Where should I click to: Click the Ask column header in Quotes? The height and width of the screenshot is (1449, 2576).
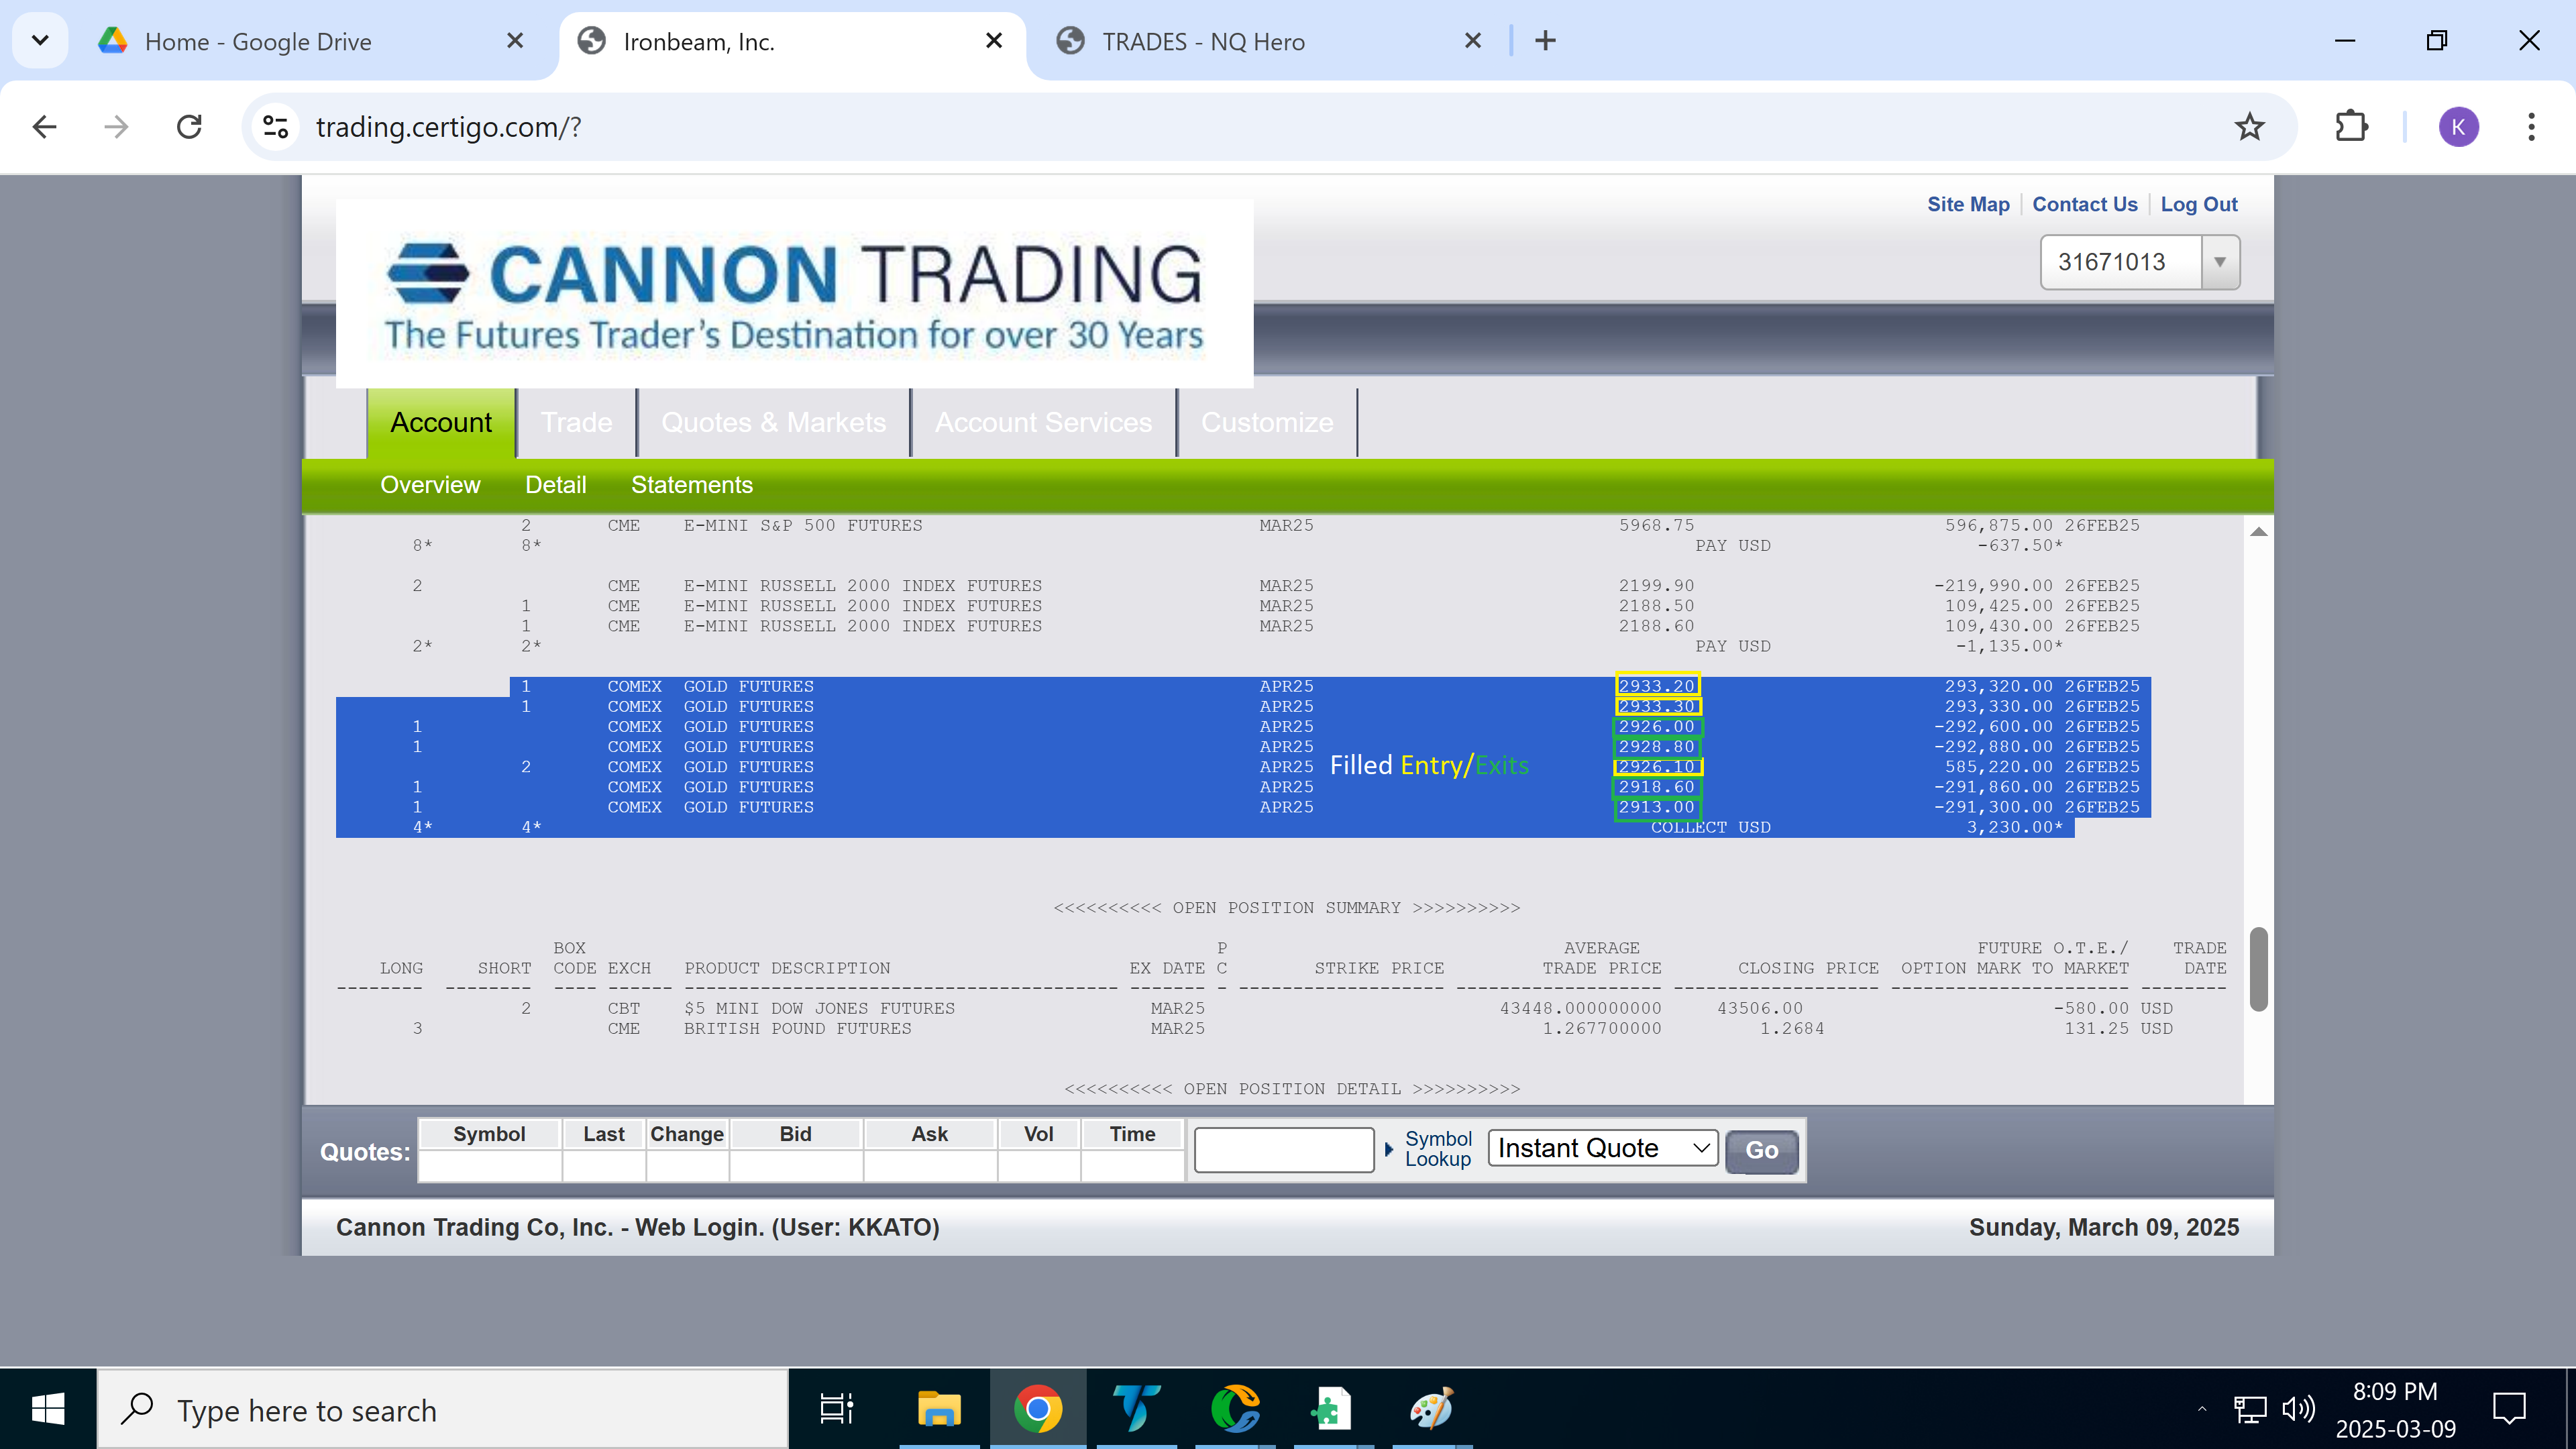pyautogui.click(x=929, y=1134)
